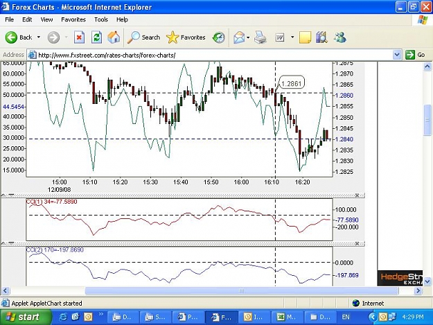Open the Edit menu
Image resolution: width=433 pixels, height=325 pixels.
pos(27,19)
